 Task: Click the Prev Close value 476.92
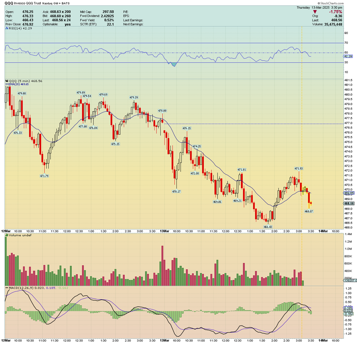click(x=28, y=24)
